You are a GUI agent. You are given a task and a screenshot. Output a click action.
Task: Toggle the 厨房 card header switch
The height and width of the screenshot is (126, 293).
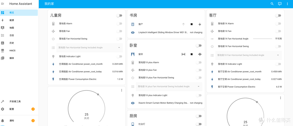tap(199, 116)
